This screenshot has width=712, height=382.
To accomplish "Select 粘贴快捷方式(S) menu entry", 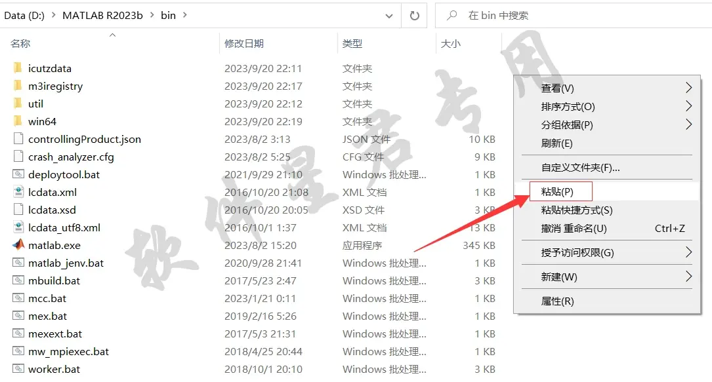I will [x=607, y=210].
